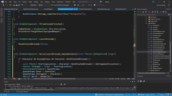Switch to the CombatState.h tab

pyautogui.click(x=48, y=9)
